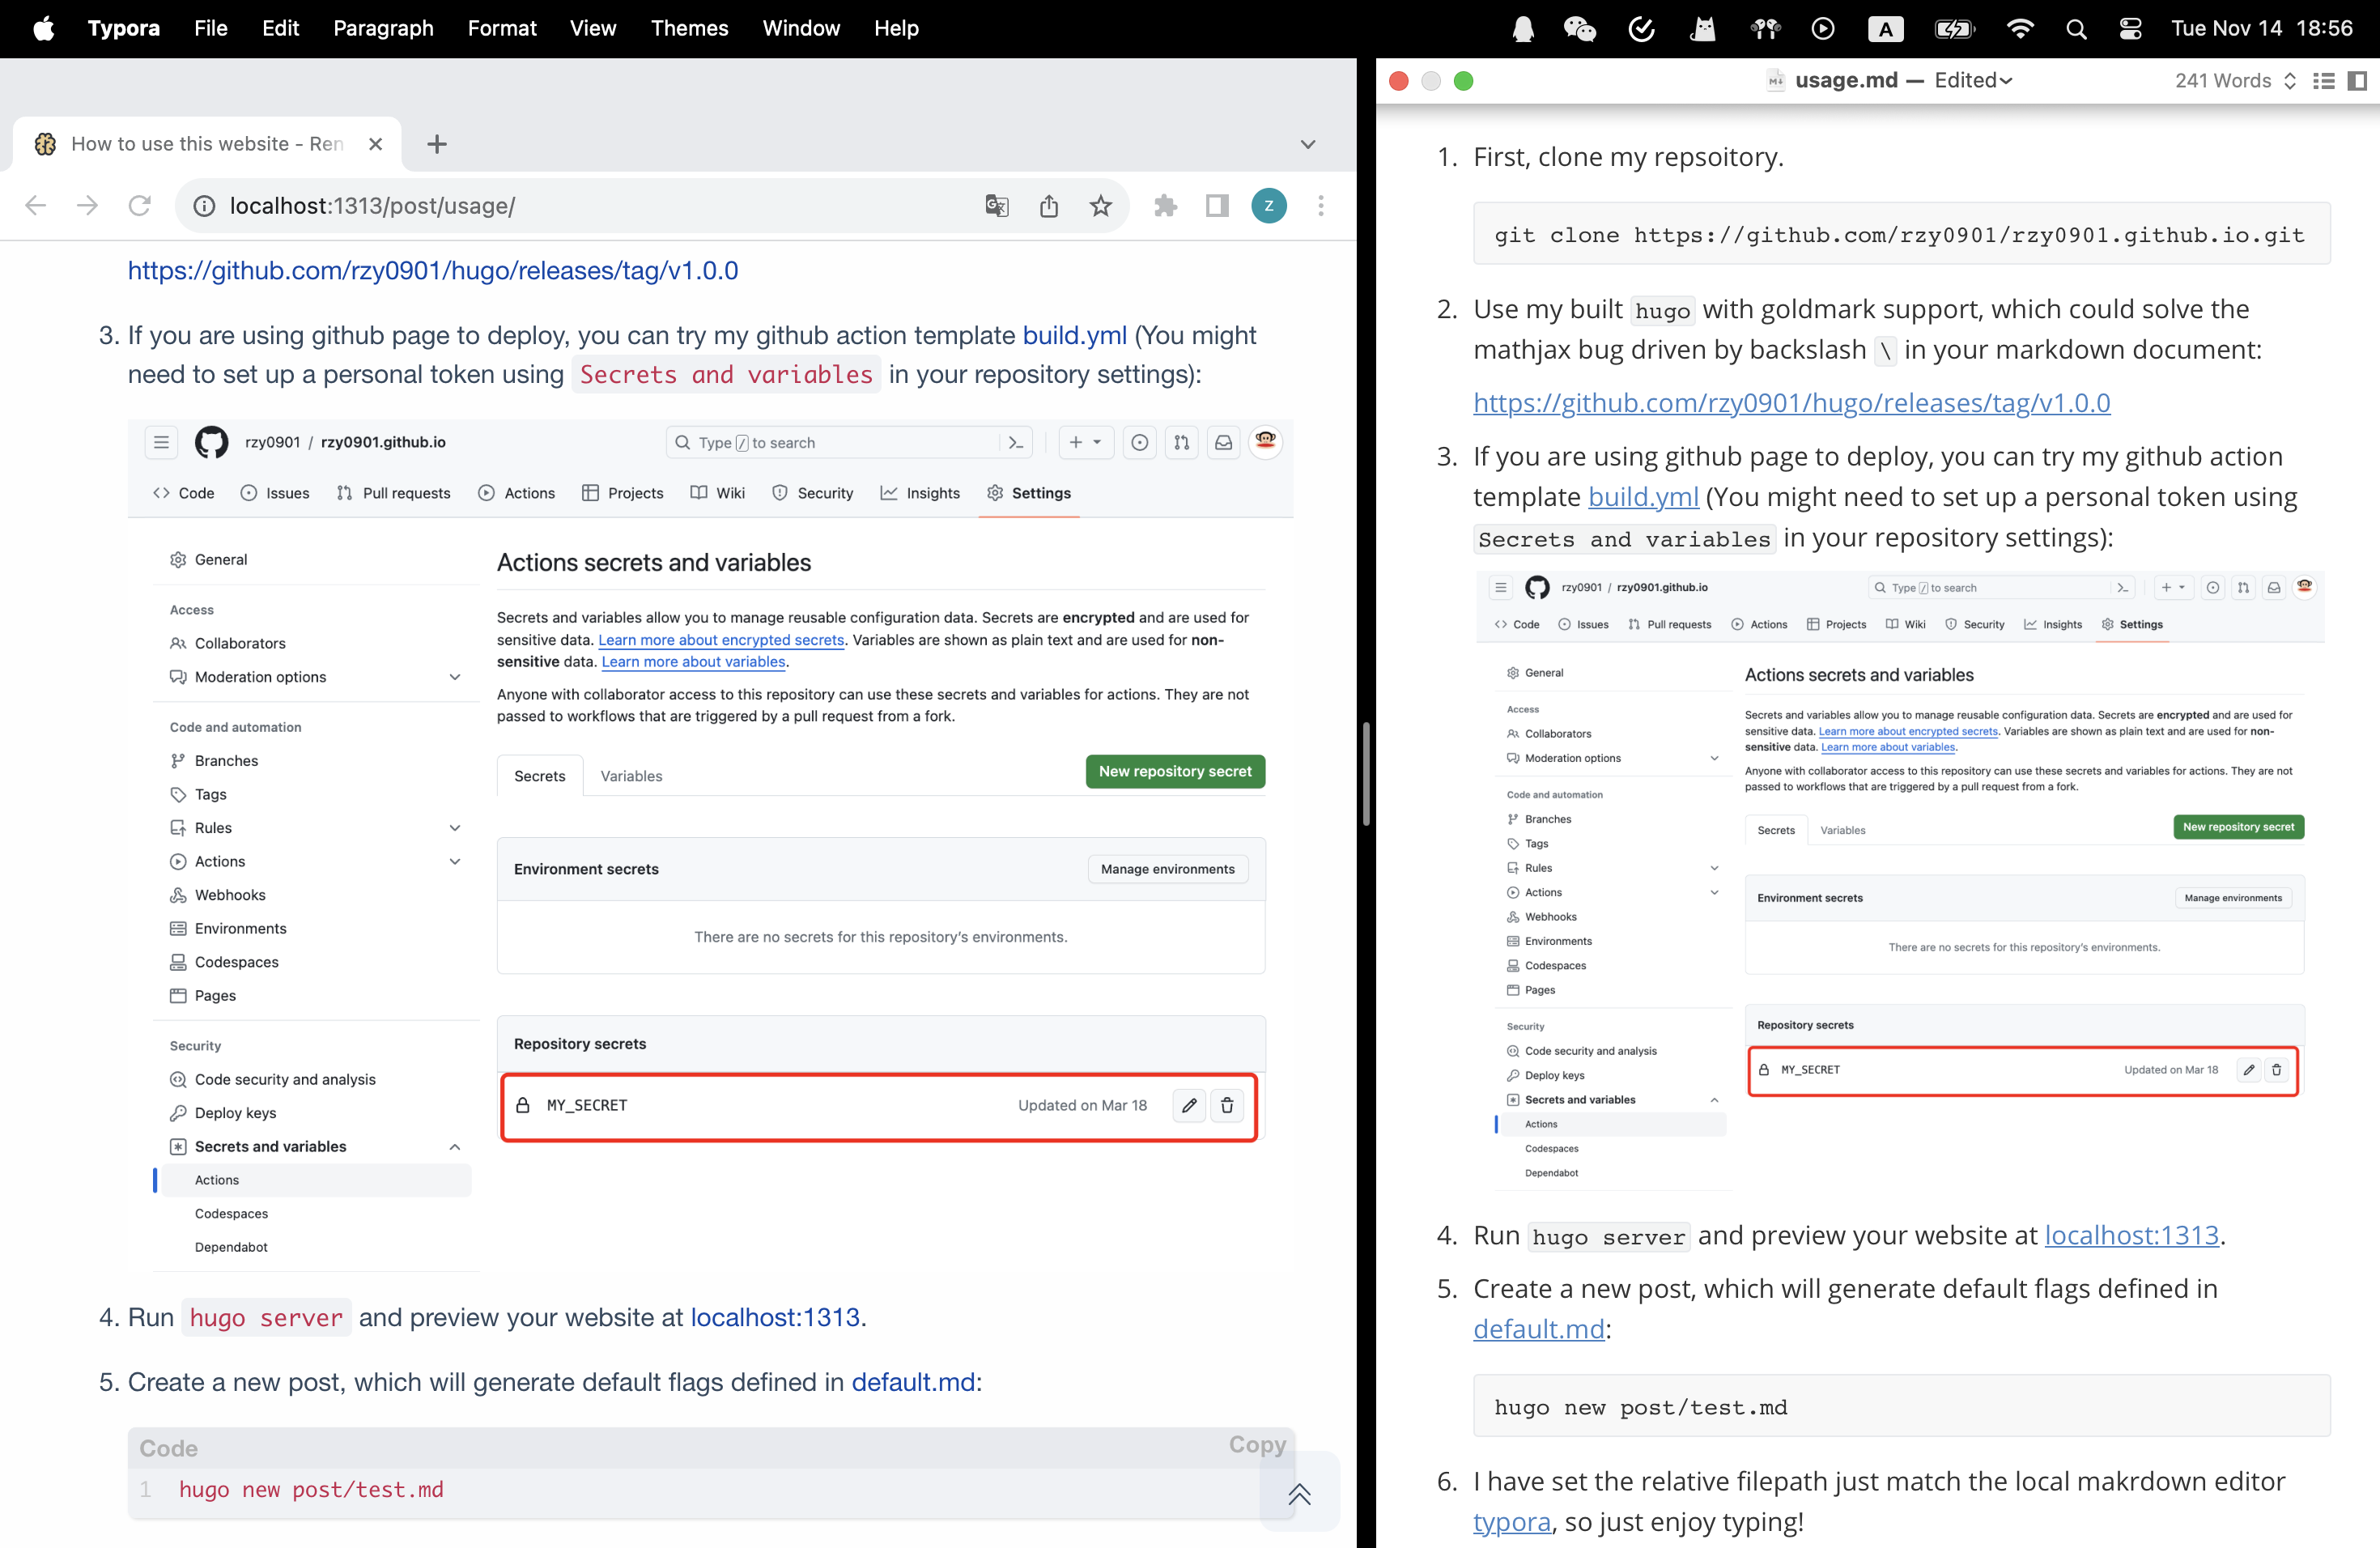This screenshot has height=1548, width=2380.
Task: Click the translate icon in browser address bar
Action: (x=997, y=206)
